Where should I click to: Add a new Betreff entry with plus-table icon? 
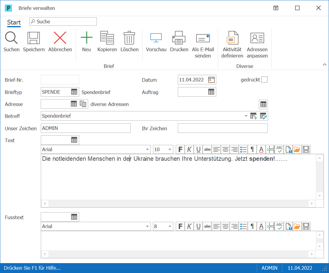(x=254, y=116)
